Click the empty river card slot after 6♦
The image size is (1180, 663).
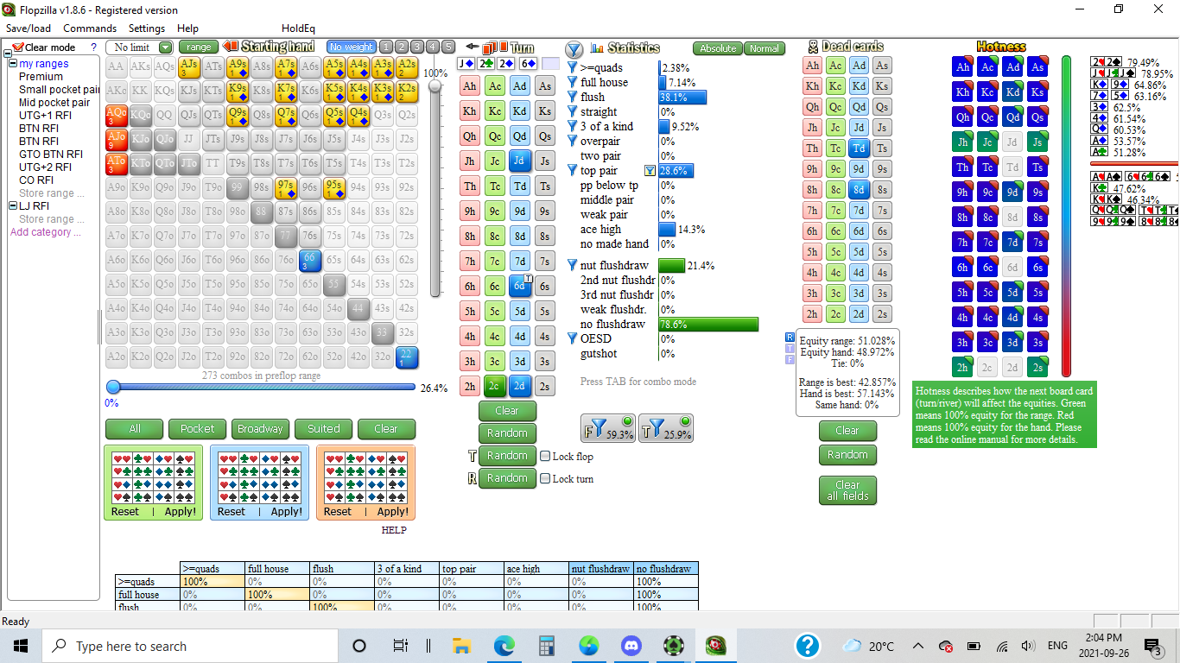coord(550,64)
